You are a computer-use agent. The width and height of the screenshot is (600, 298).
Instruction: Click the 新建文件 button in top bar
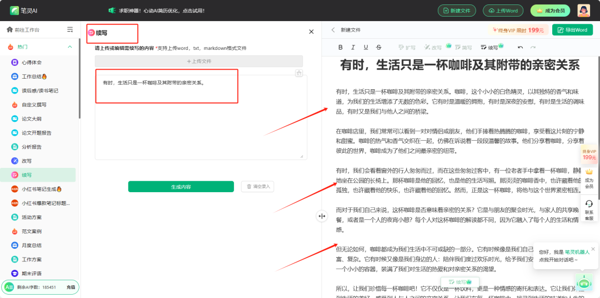457,11
